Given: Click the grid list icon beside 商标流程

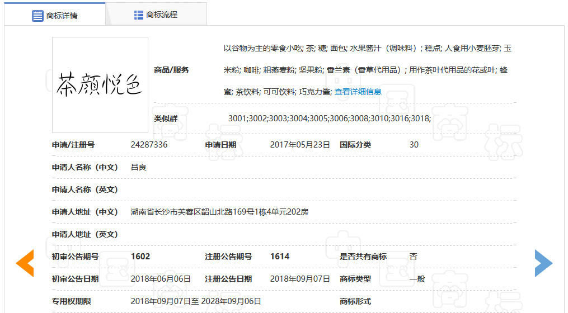Looking at the screenshot, I should click(138, 15).
